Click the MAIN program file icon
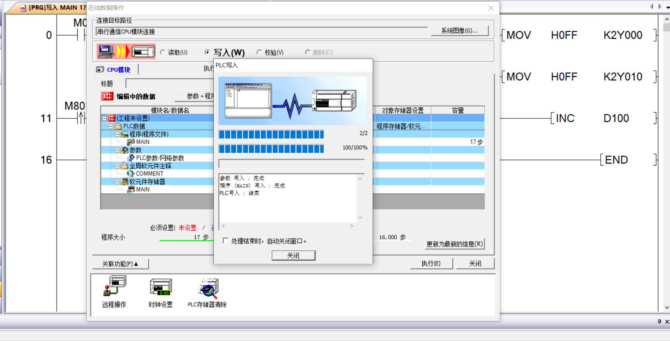The height and width of the screenshot is (341, 670). (131, 142)
